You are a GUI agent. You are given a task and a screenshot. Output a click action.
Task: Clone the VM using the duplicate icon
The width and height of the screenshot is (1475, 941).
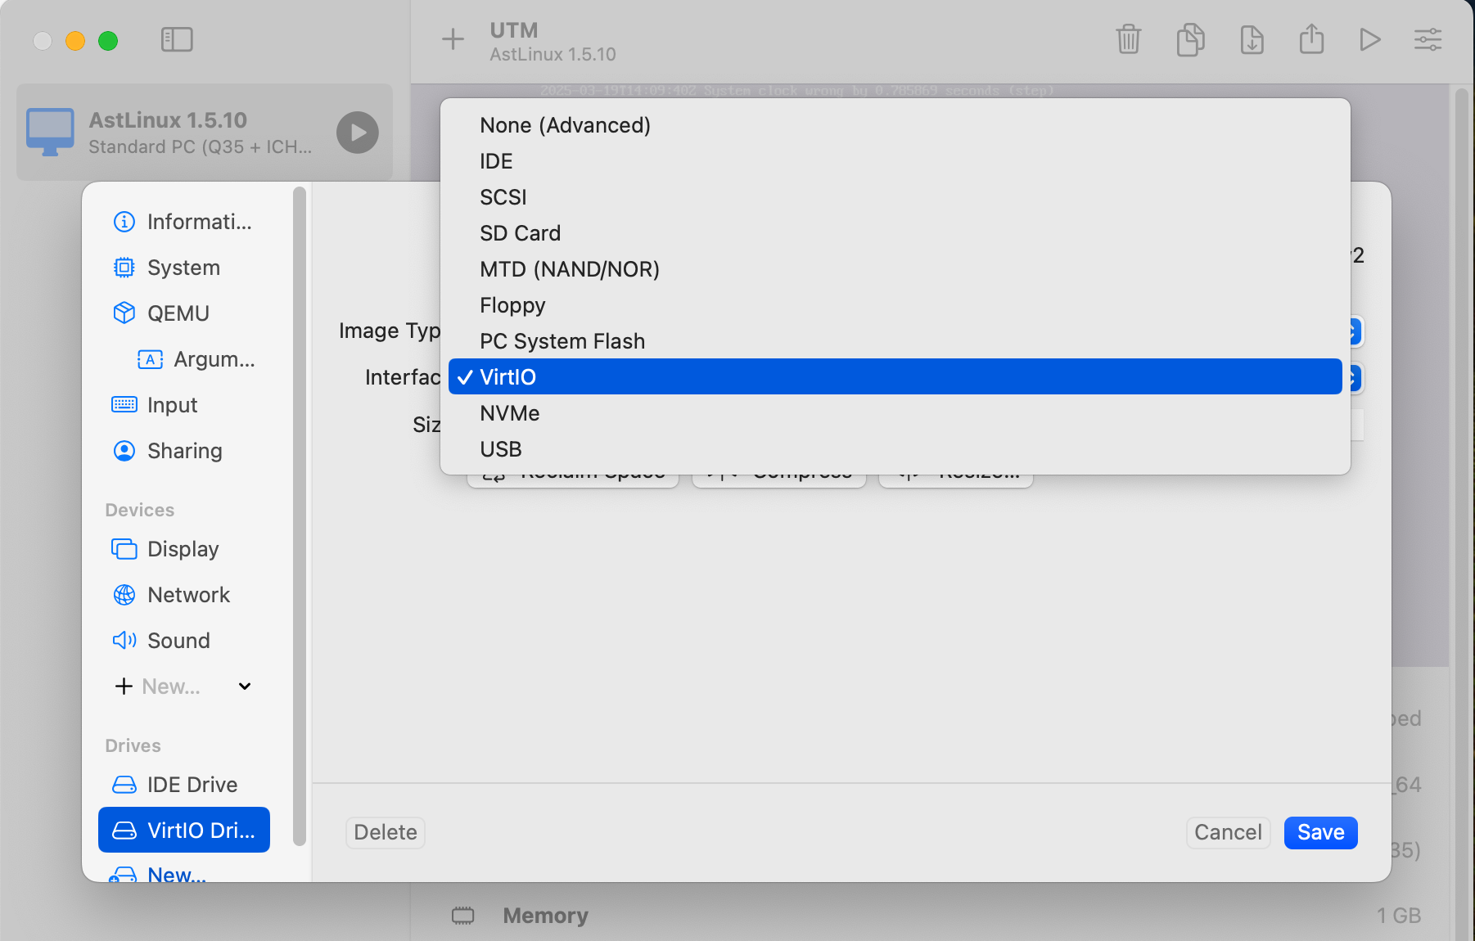click(1190, 39)
